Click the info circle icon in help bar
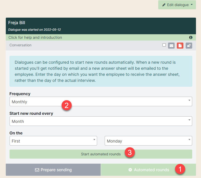This screenshot has width=201, height=178. (x=191, y=38)
